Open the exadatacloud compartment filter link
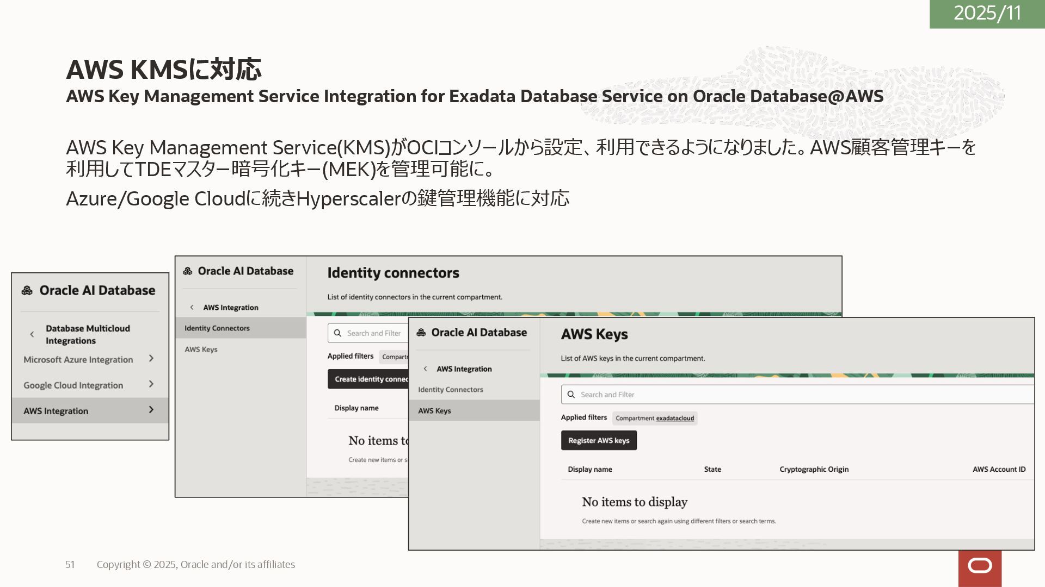The height and width of the screenshot is (587, 1045). 675,419
